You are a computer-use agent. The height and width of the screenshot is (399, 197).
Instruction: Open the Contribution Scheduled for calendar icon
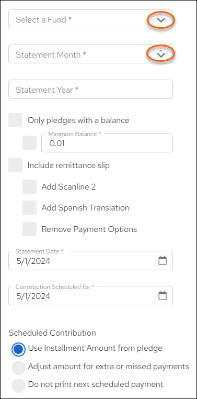pyautogui.click(x=163, y=295)
